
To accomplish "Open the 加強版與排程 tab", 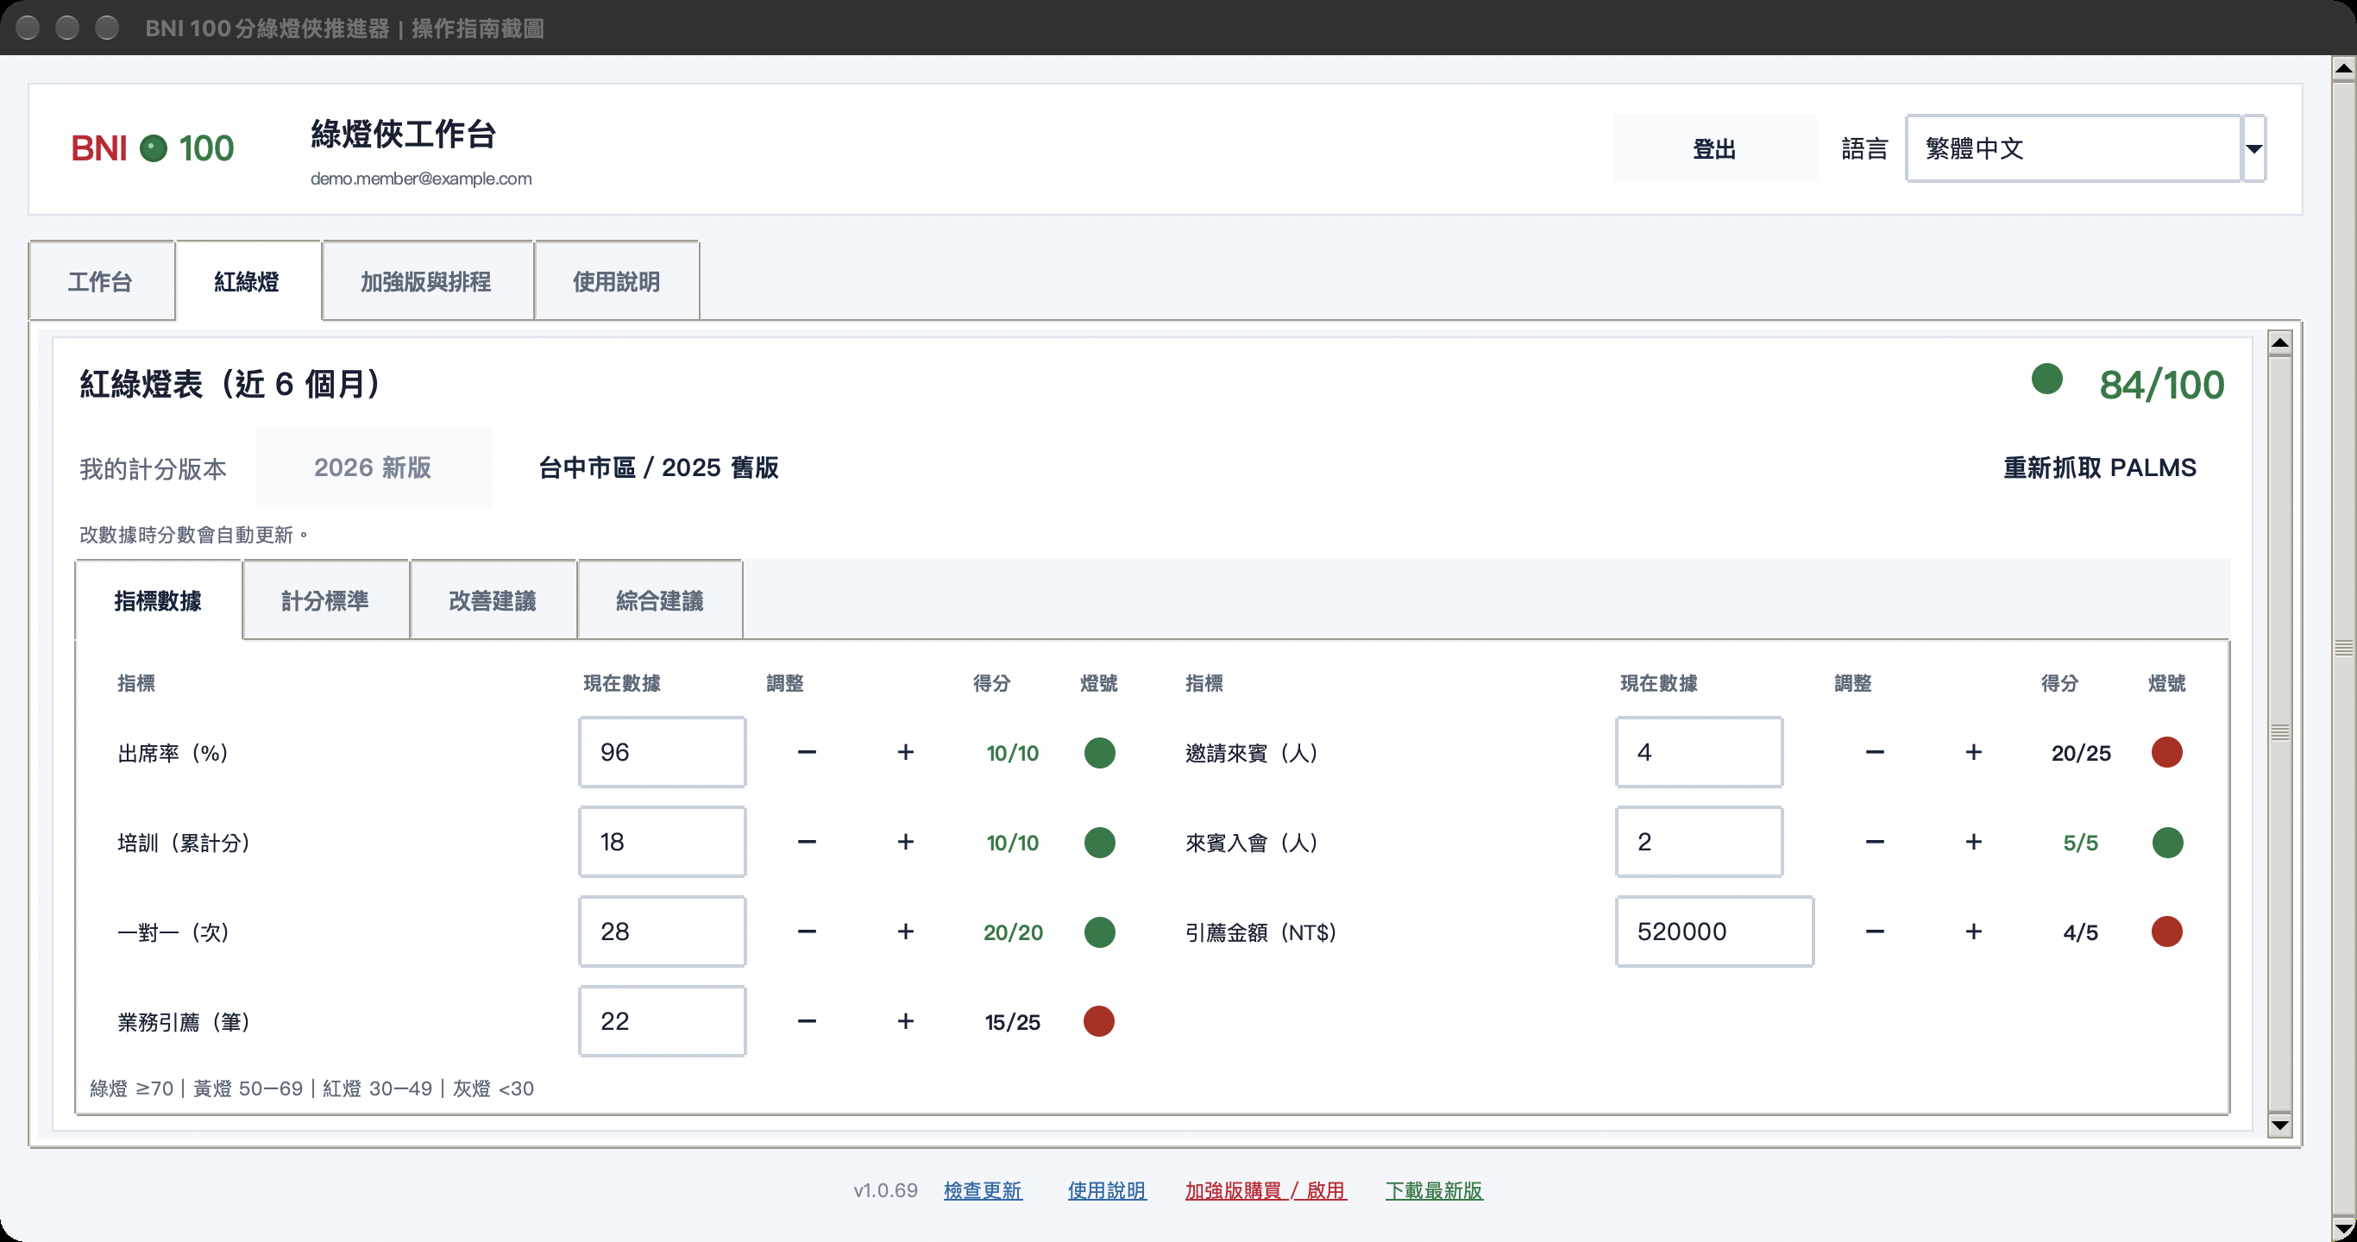I will (x=426, y=281).
